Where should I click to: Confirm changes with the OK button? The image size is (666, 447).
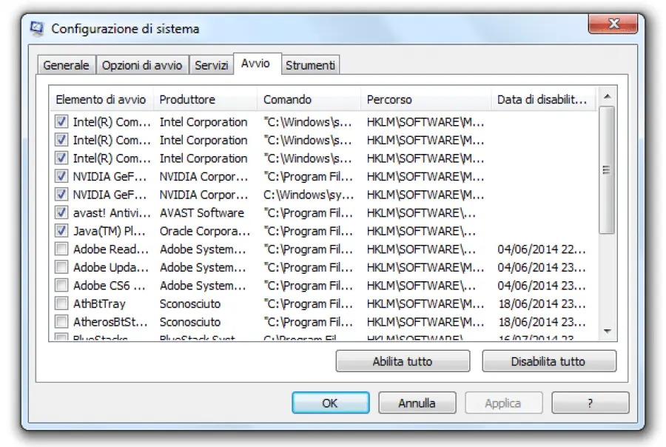331,403
